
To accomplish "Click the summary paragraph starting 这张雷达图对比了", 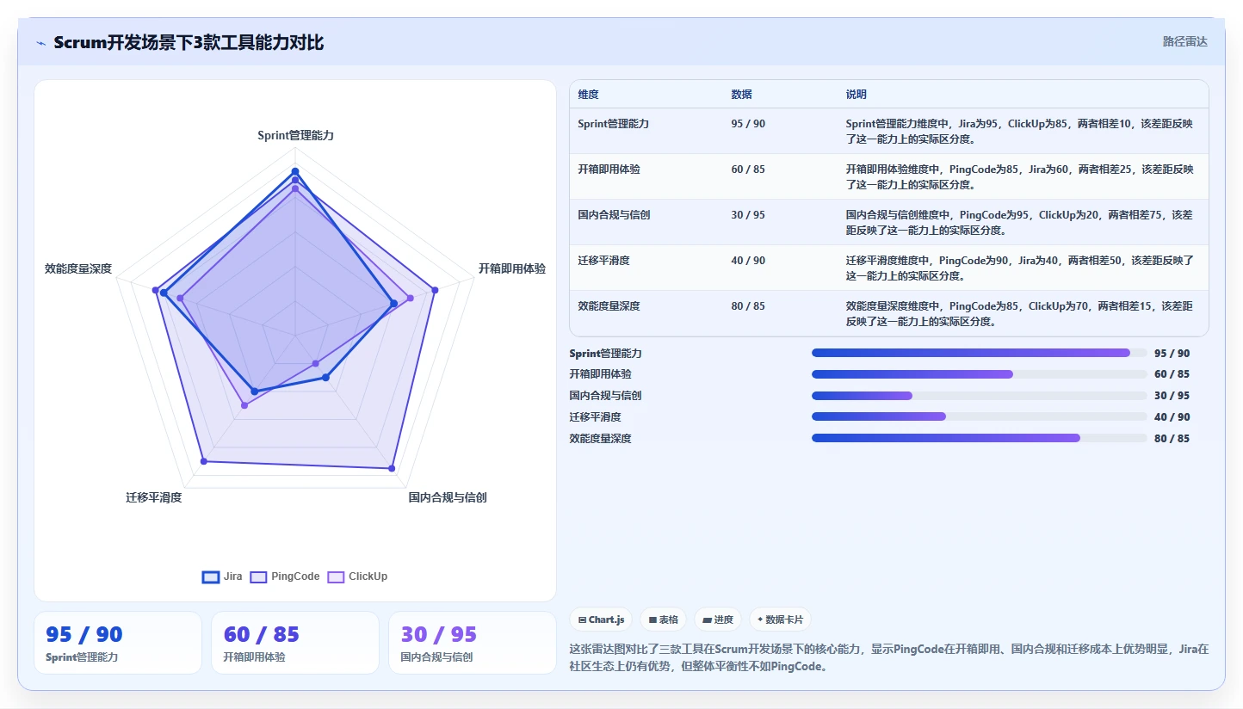I will click(x=889, y=657).
